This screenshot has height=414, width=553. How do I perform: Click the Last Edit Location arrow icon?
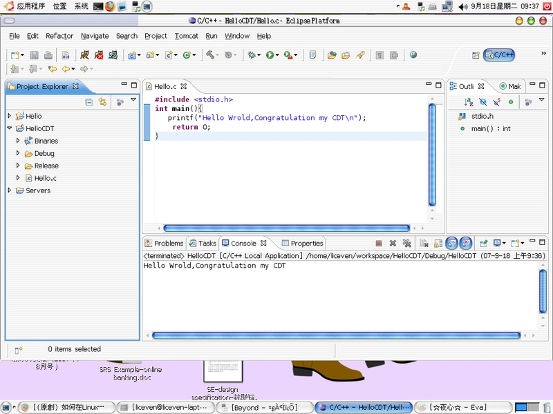point(53,69)
